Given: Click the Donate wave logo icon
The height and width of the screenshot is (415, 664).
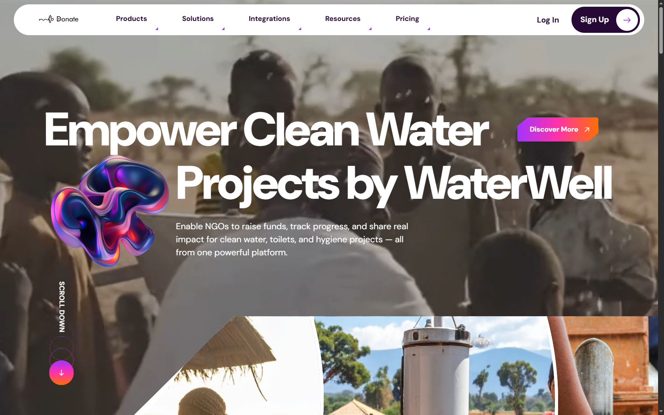Looking at the screenshot, I should pos(46,19).
